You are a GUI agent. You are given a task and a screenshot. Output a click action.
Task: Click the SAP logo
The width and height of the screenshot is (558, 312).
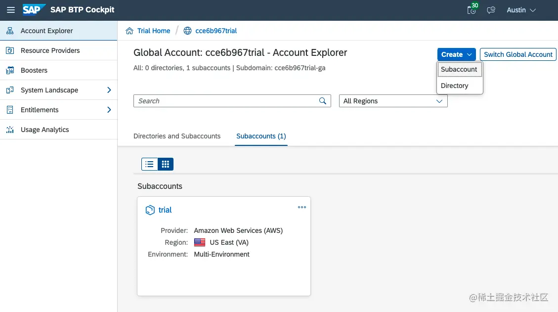[x=34, y=9]
